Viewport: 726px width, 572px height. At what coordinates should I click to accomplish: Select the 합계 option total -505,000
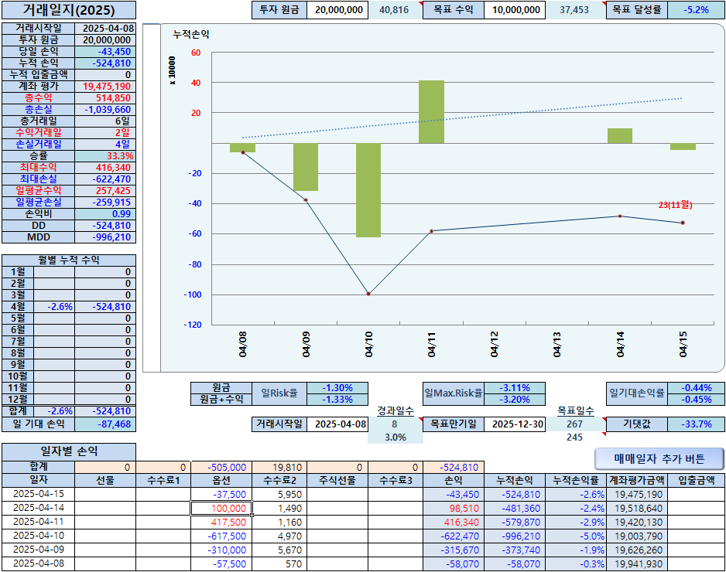point(221,468)
